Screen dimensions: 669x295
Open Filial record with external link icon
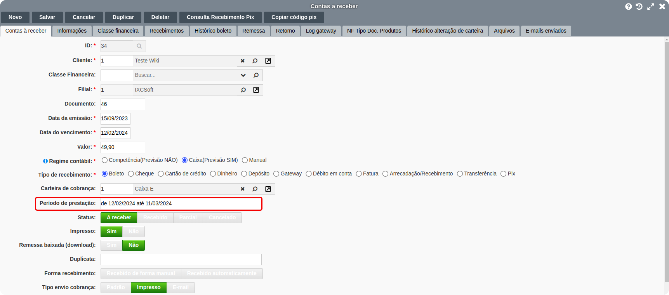coord(256,90)
